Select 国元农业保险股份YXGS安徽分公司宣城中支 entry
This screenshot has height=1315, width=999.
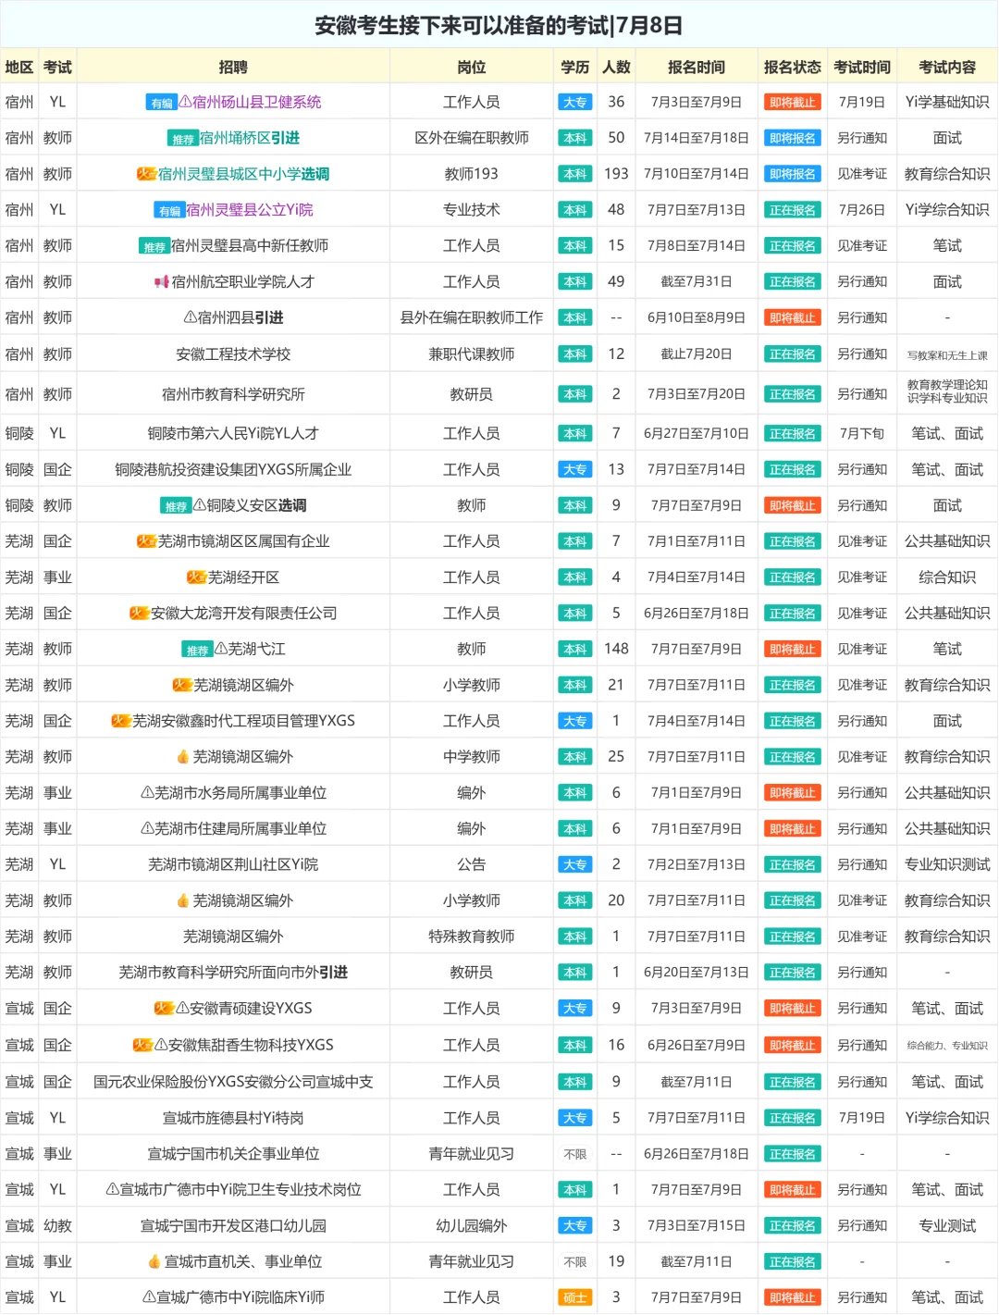233,1082
